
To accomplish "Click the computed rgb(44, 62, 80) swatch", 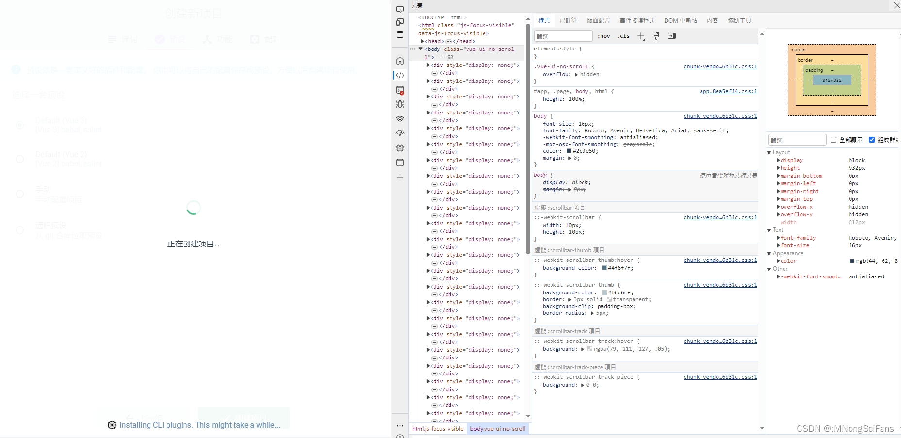I will (x=852, y=261).
